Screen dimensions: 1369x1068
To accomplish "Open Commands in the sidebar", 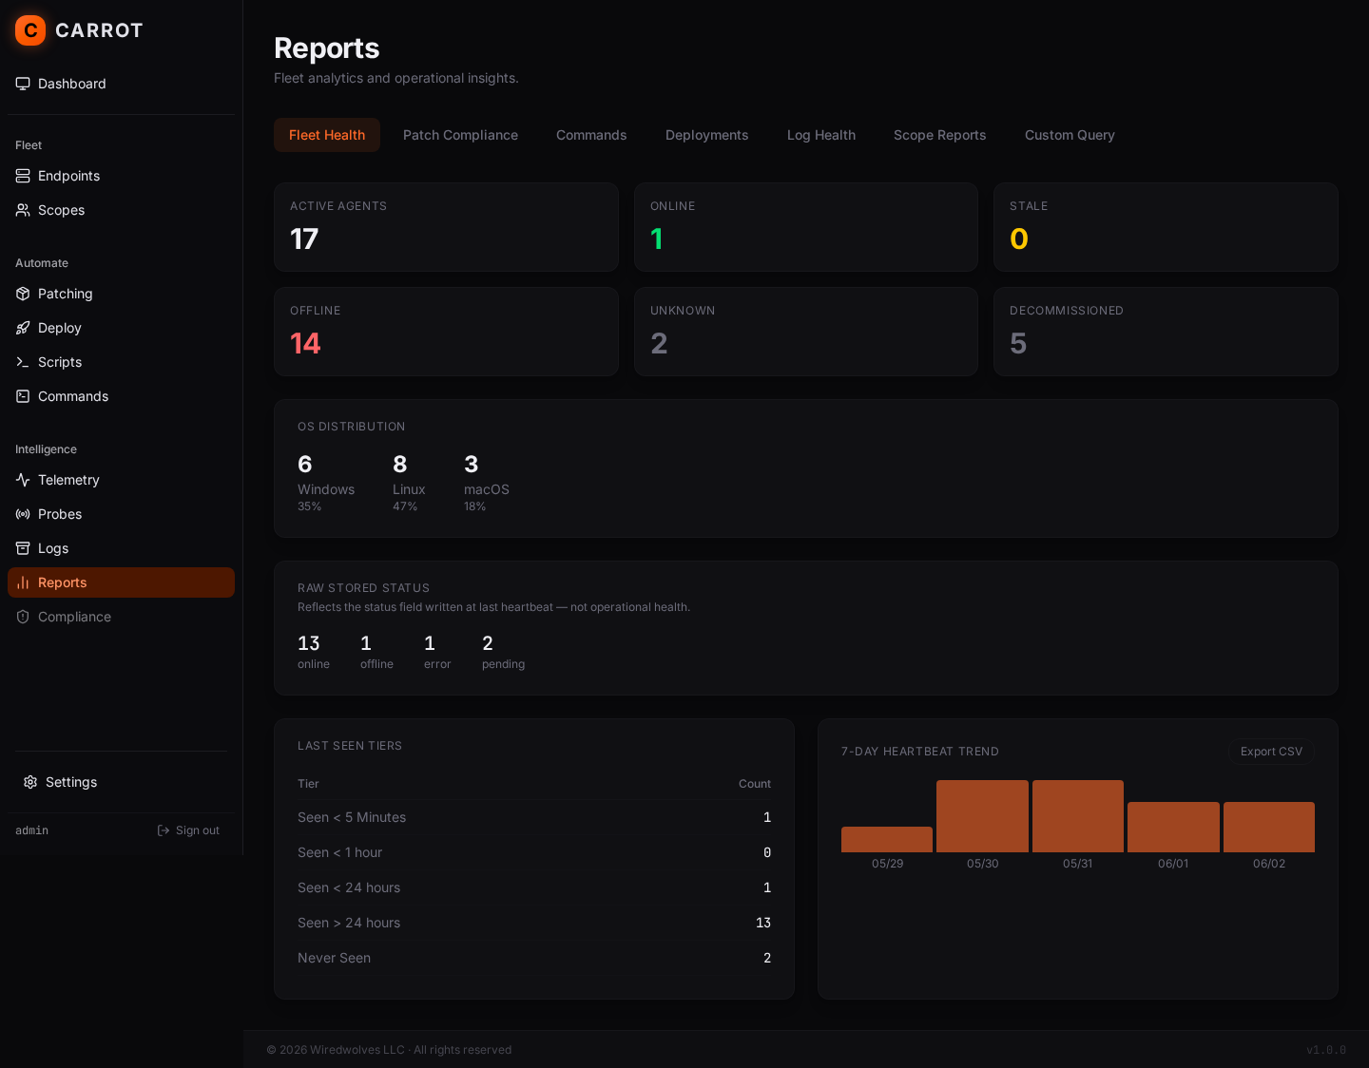I will pyautogui.click(x=121, y=396).
